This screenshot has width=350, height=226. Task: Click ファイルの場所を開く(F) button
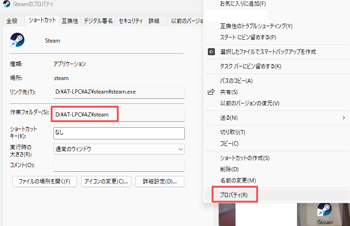point(45,182)
